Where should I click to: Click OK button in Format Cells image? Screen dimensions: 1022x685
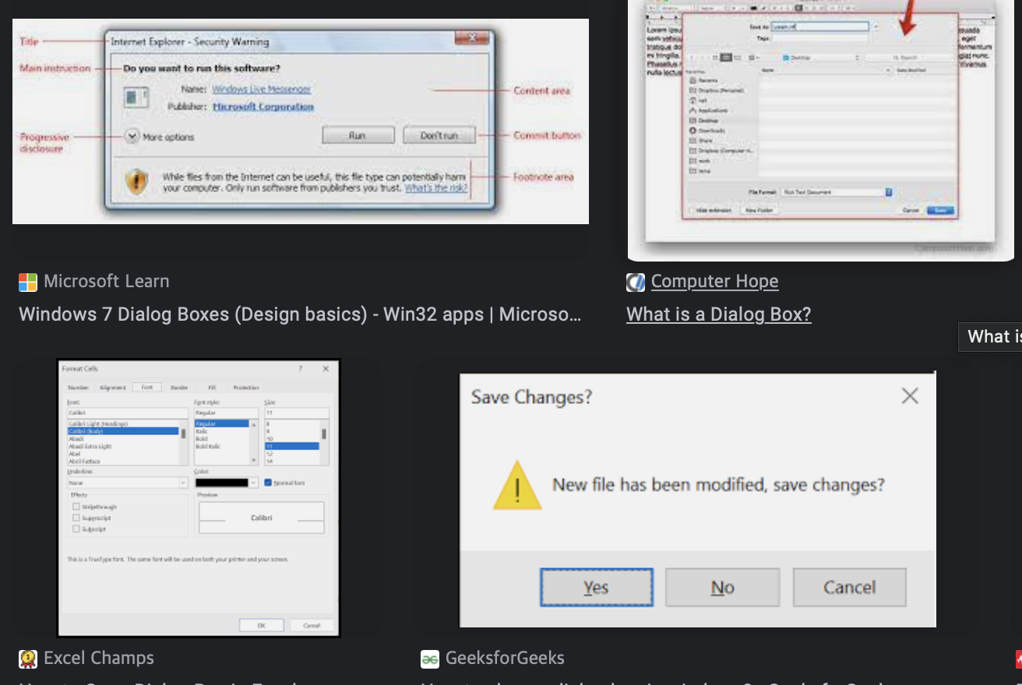[262, 625]
